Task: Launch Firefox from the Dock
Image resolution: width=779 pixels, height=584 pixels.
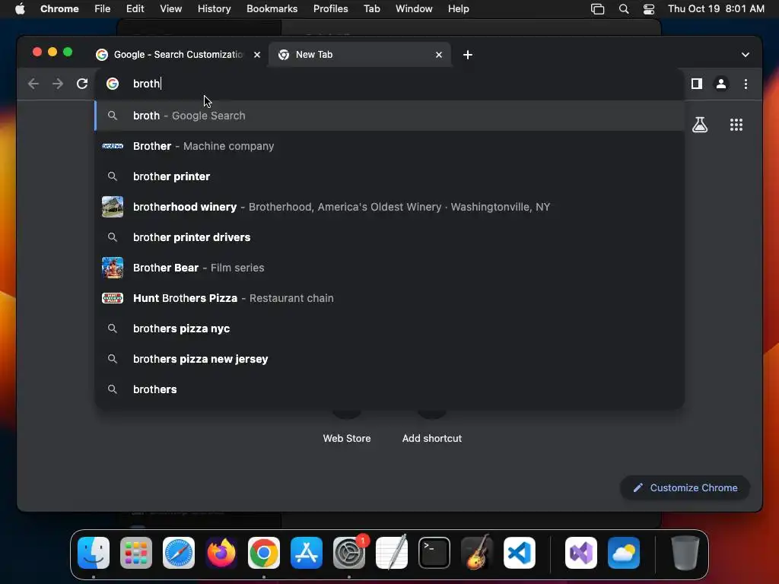Action: tap(221, 553)
